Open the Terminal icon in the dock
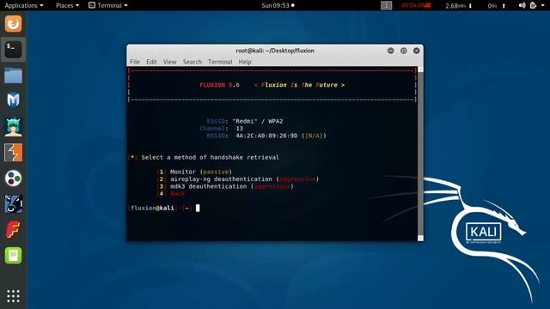 [14, 50]
